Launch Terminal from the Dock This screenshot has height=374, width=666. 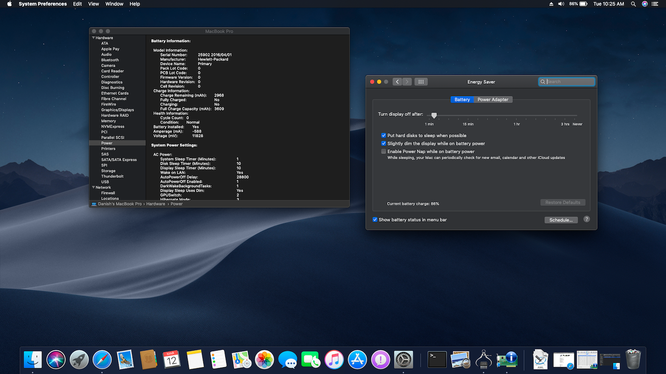[x=437, y=359]
